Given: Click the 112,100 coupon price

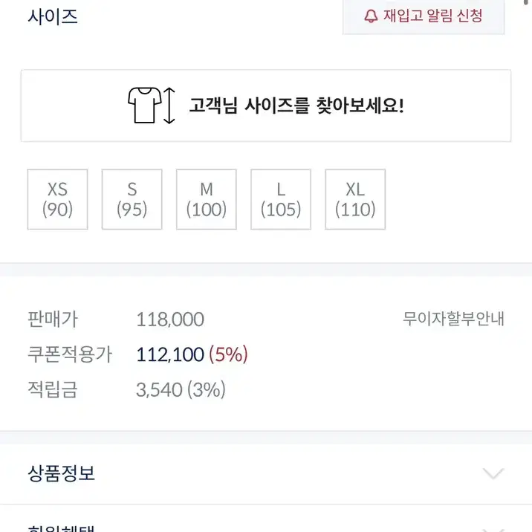Looking at the screenshot, I should pos(170,354).
